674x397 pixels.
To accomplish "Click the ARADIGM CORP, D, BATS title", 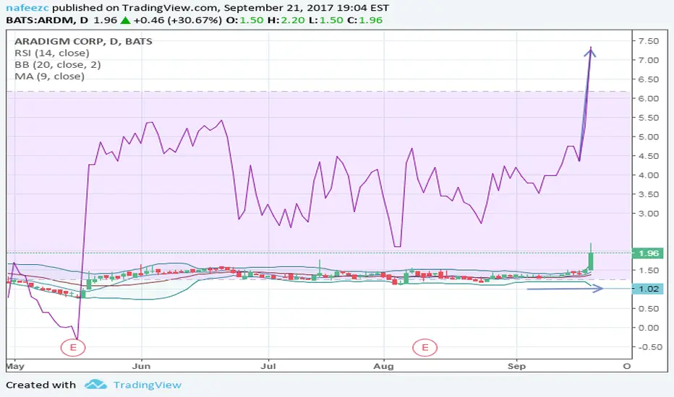I will point(83,41).
